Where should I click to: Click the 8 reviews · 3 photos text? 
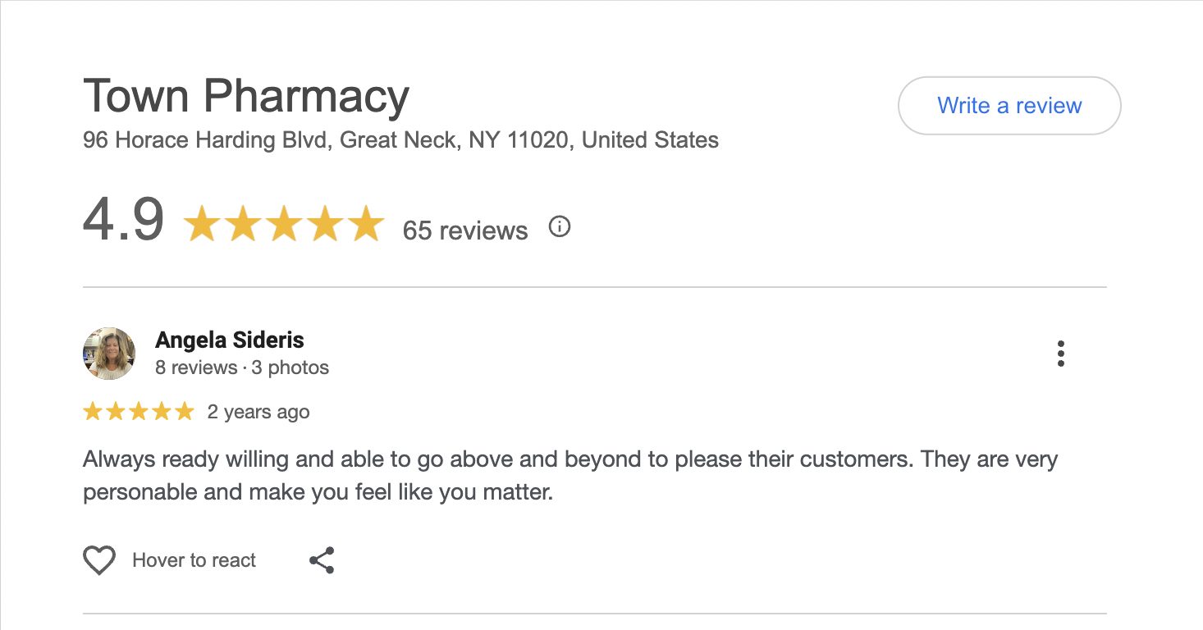click(242, 367)
